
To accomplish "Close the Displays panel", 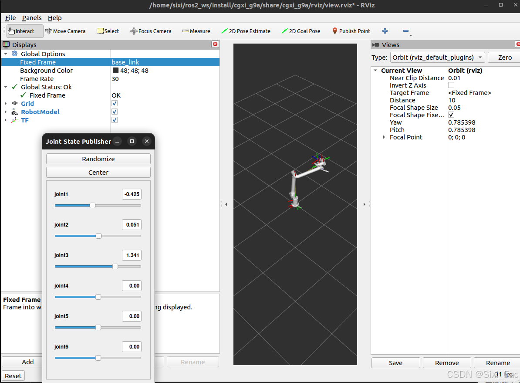I will [215, 44].
